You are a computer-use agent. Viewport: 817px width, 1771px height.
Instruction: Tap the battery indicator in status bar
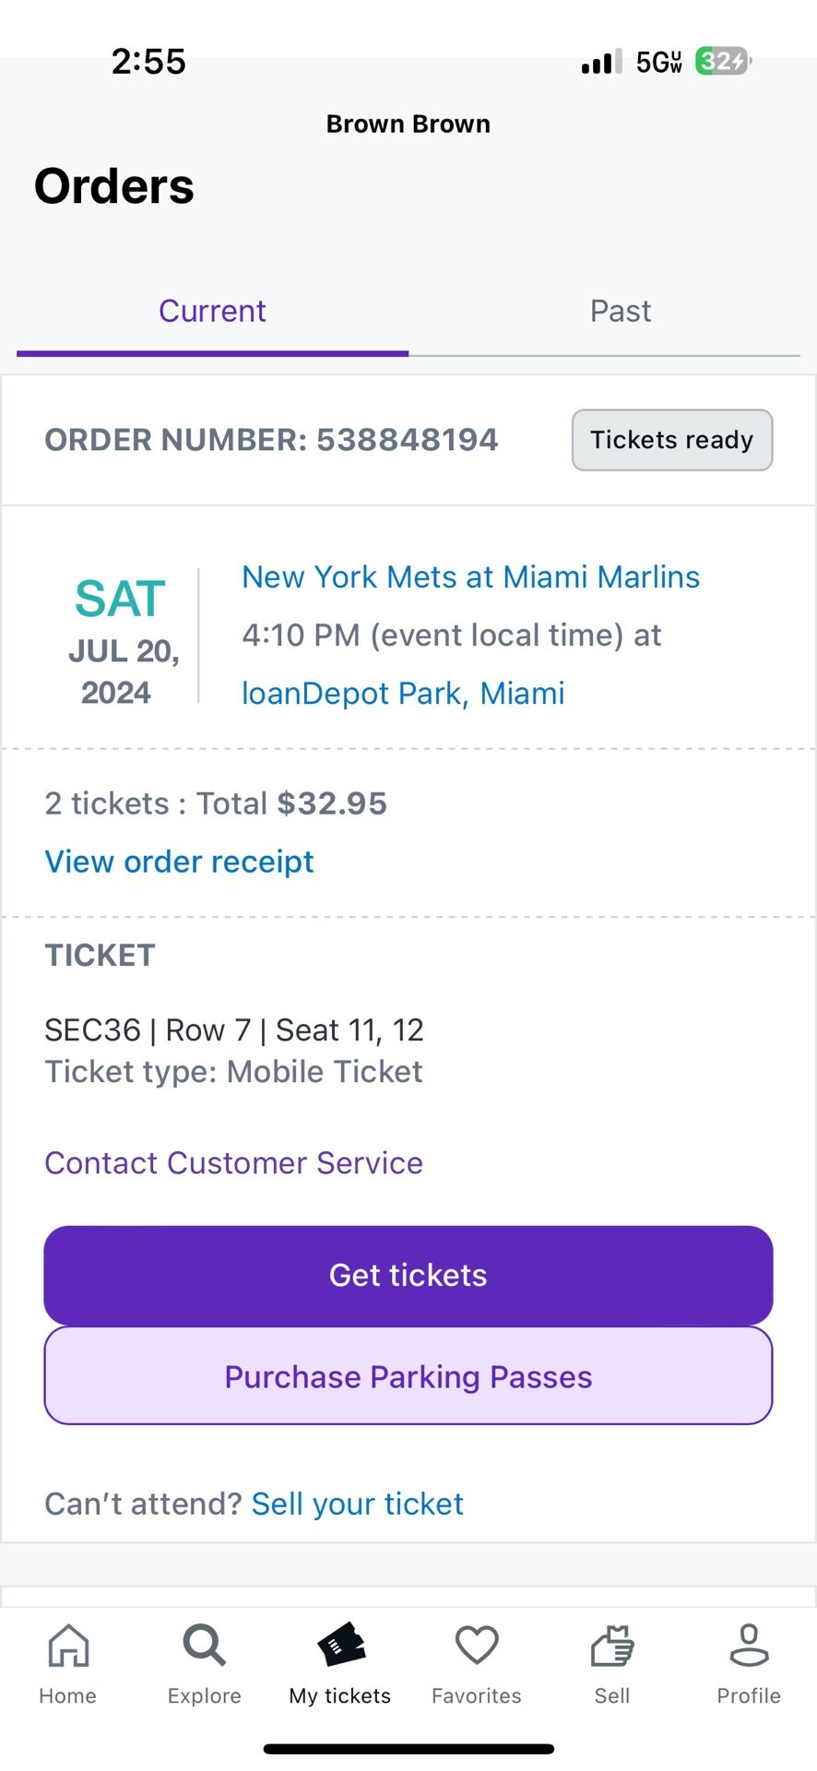click(x=722, y=62)
